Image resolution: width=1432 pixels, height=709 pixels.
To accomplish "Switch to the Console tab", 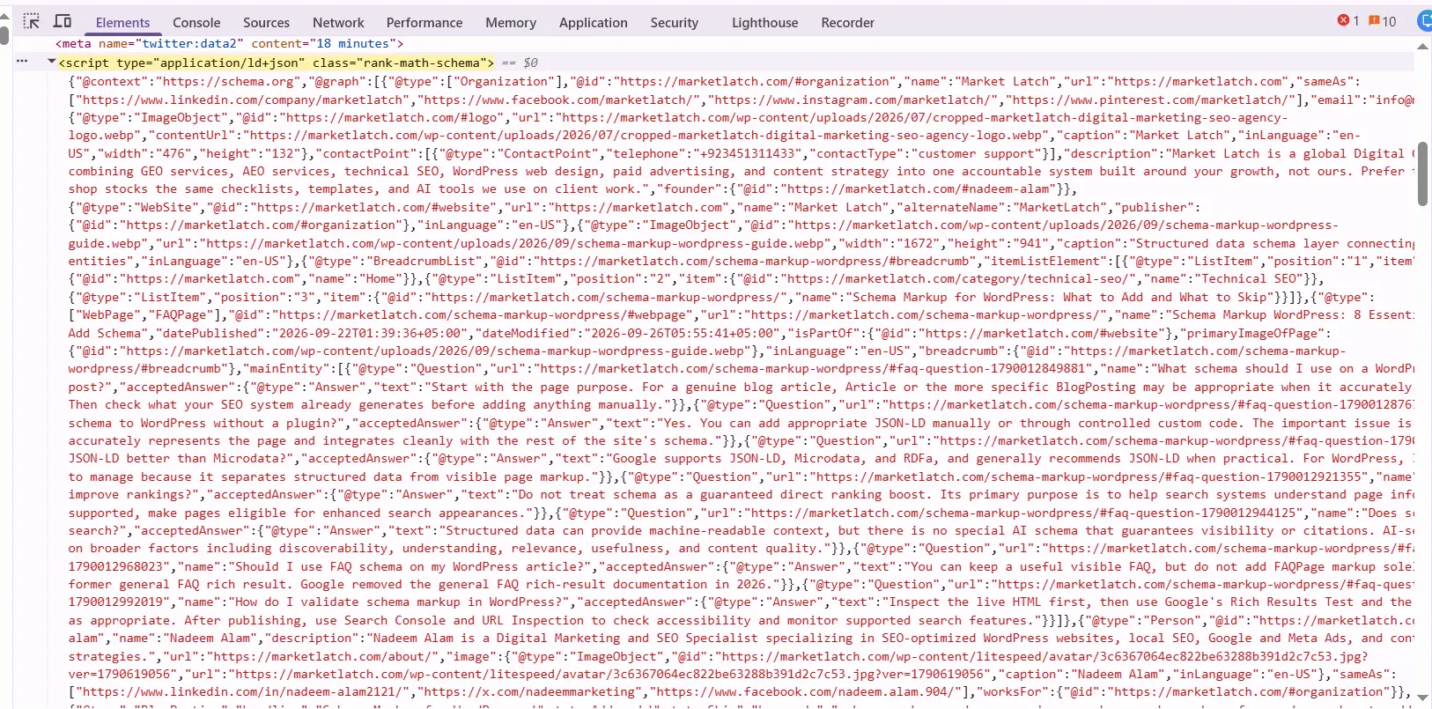I will point(196,23).
